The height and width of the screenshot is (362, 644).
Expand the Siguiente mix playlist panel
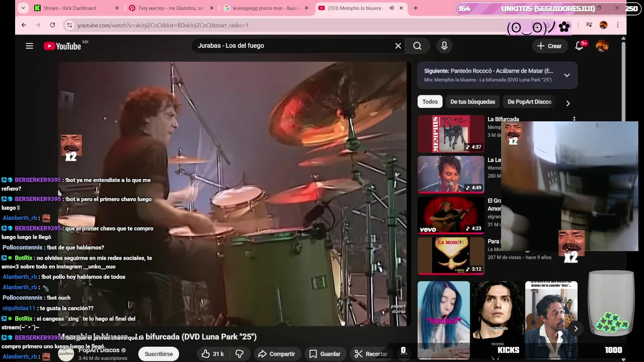[567, 75]
